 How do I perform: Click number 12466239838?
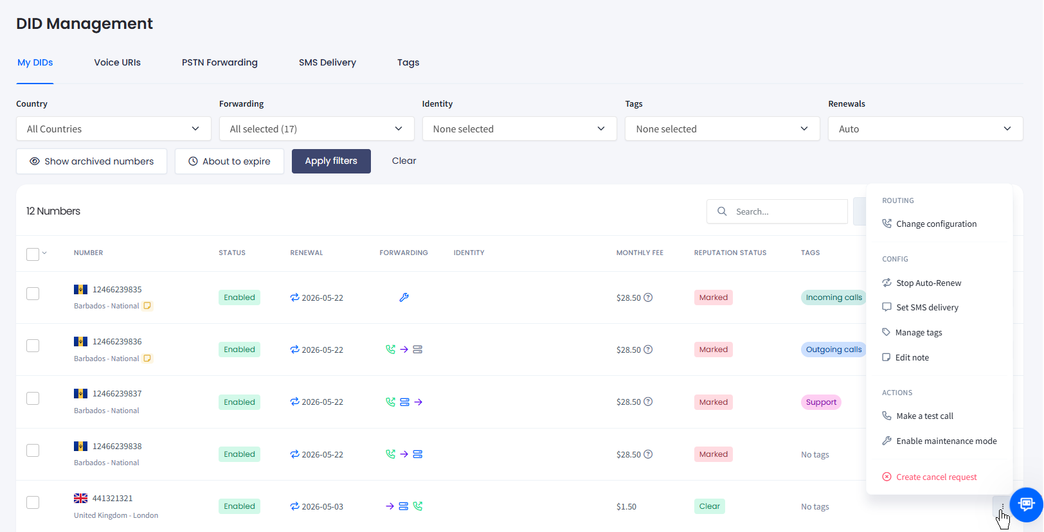click(117, 446)
